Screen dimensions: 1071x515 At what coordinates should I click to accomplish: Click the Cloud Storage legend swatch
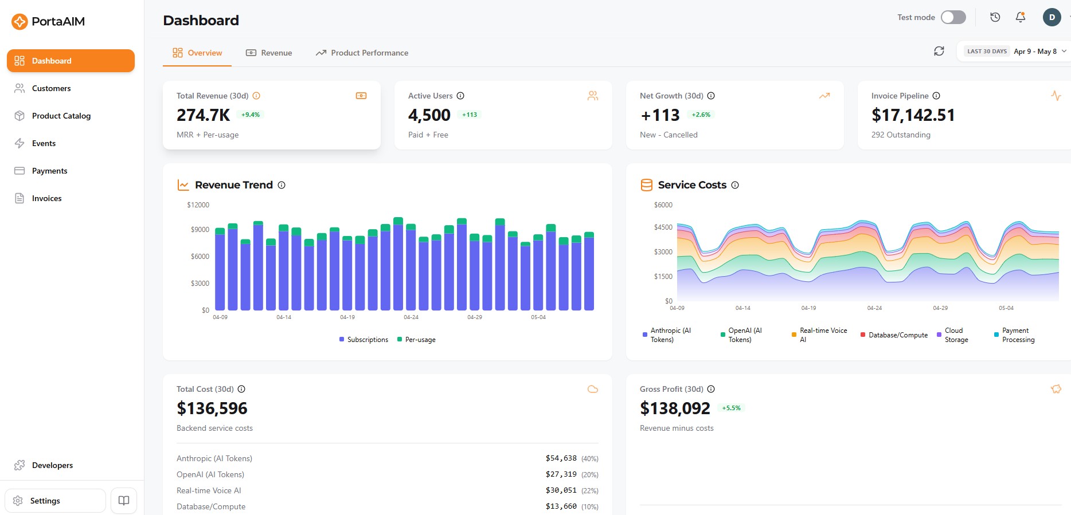(939, 335)
